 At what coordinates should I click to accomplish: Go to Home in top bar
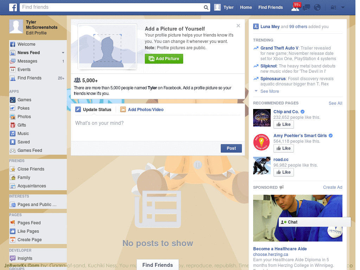tap(246, 7)
